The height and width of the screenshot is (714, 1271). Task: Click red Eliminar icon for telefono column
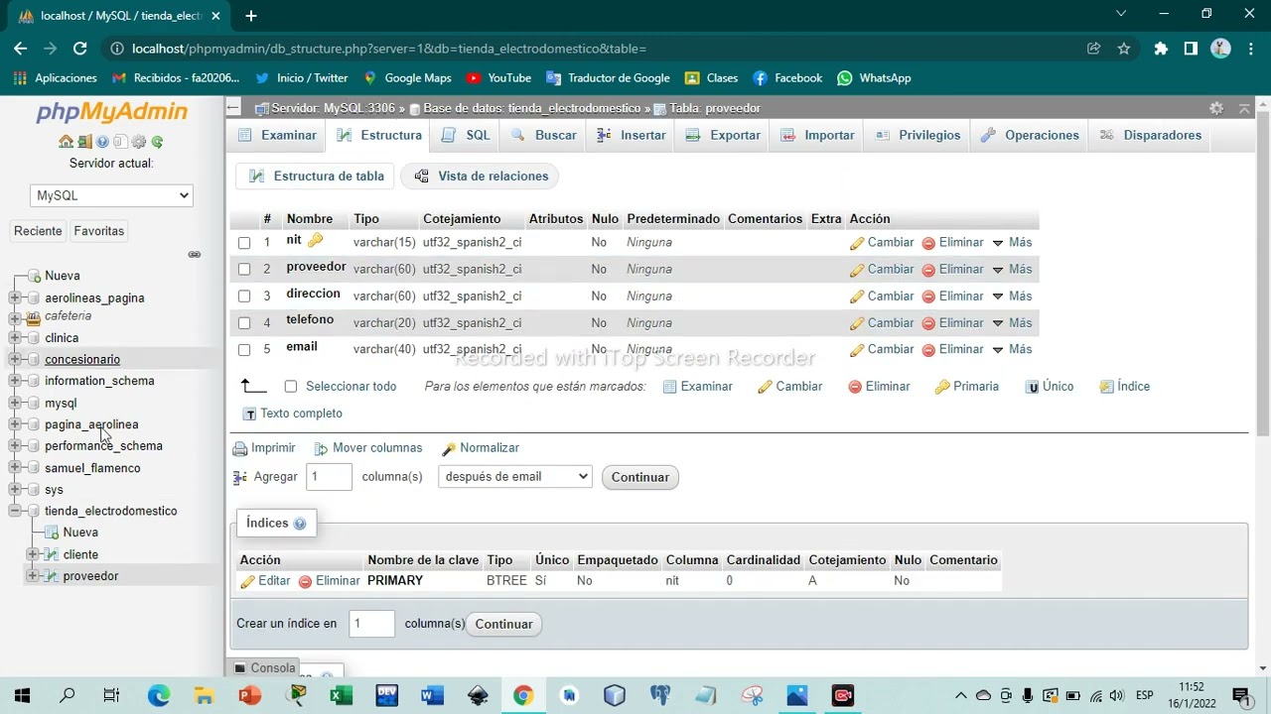[928, 323]
